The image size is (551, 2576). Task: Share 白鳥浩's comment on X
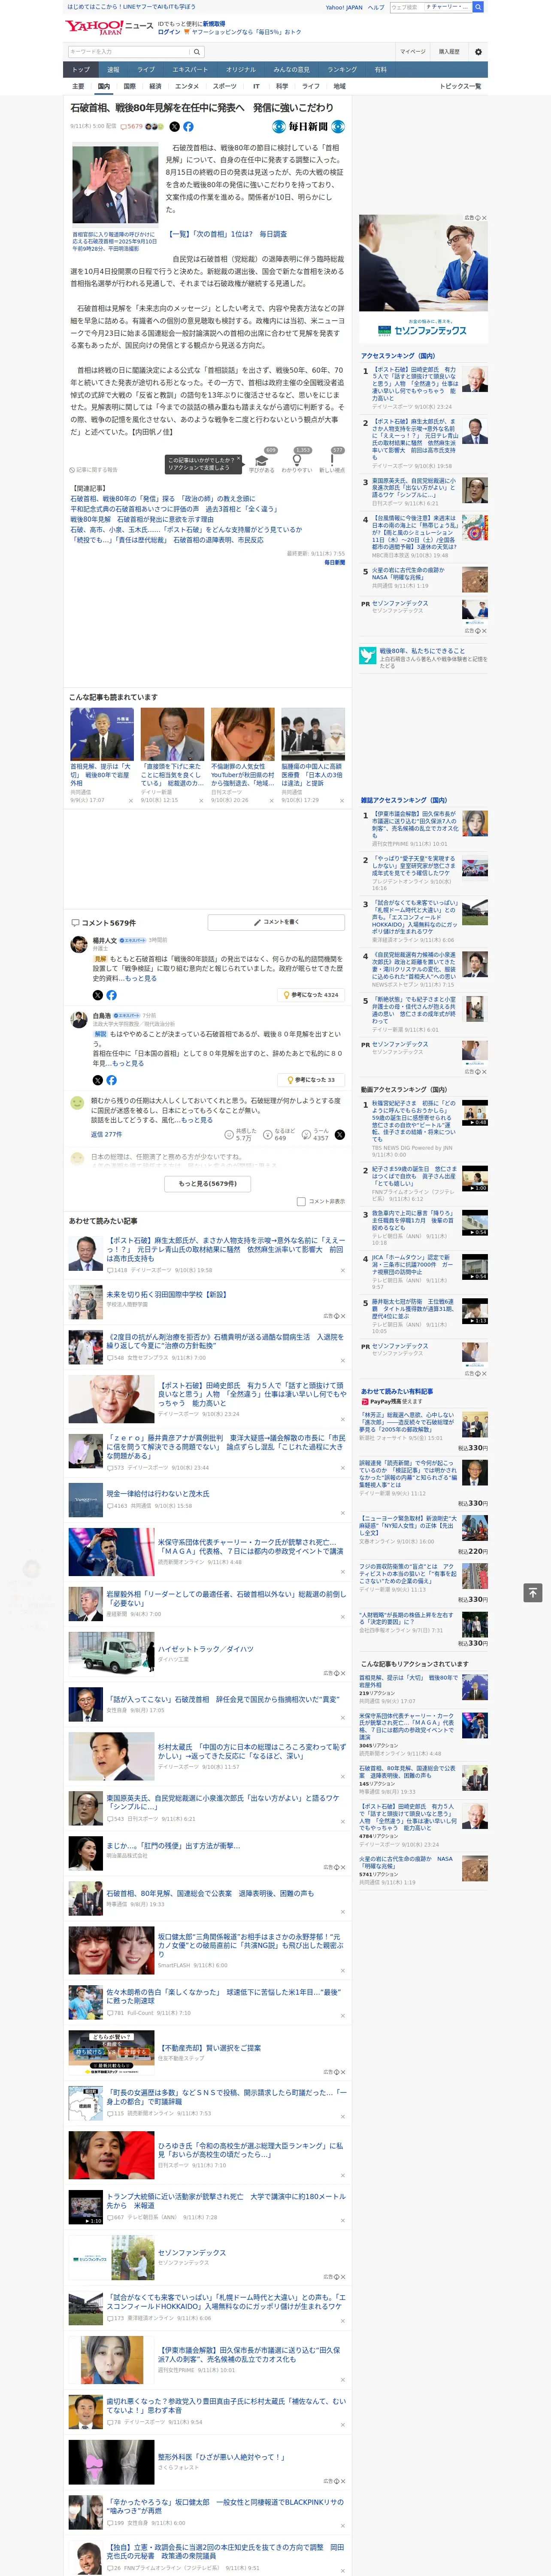coord(98,1080)
